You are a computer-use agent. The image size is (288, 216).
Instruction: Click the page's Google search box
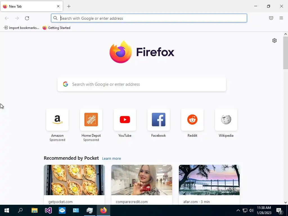pyautogui.click(x=142, y=84)
